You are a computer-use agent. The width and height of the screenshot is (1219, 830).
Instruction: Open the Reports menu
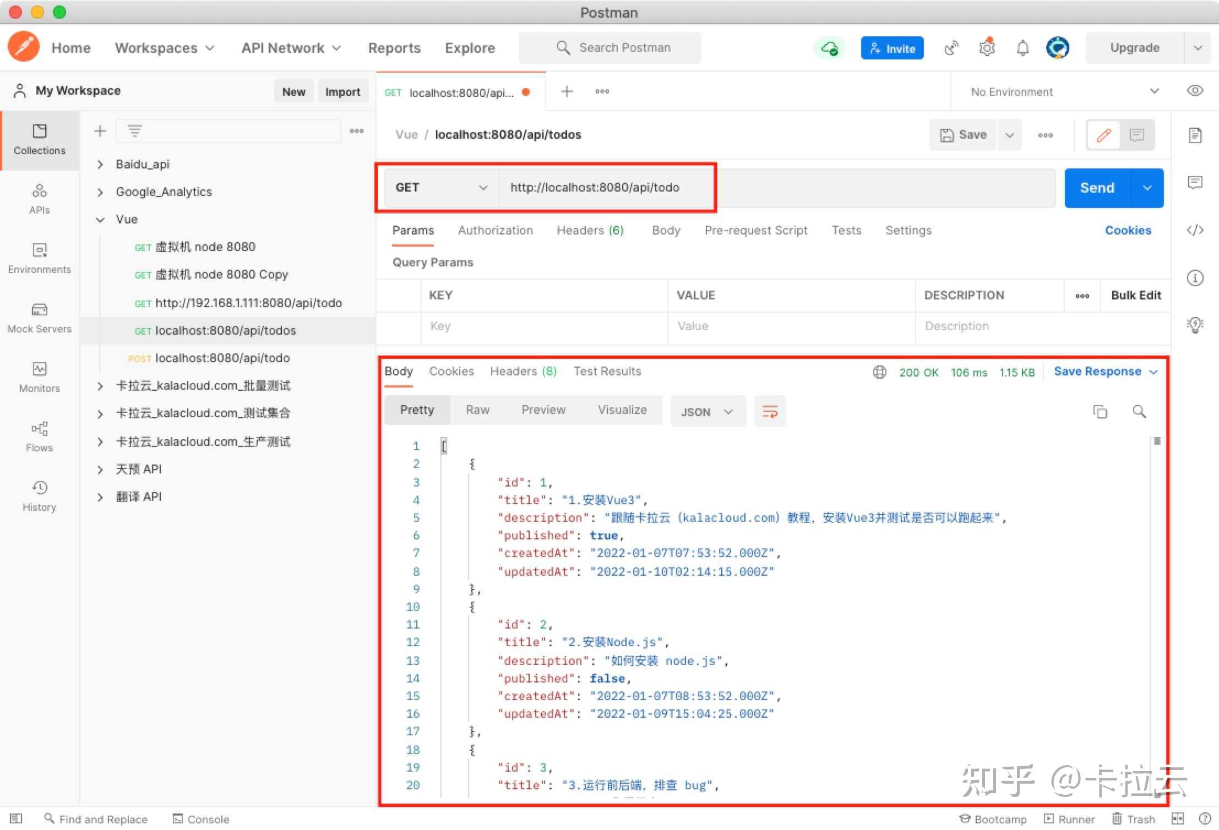click(394, 48)
